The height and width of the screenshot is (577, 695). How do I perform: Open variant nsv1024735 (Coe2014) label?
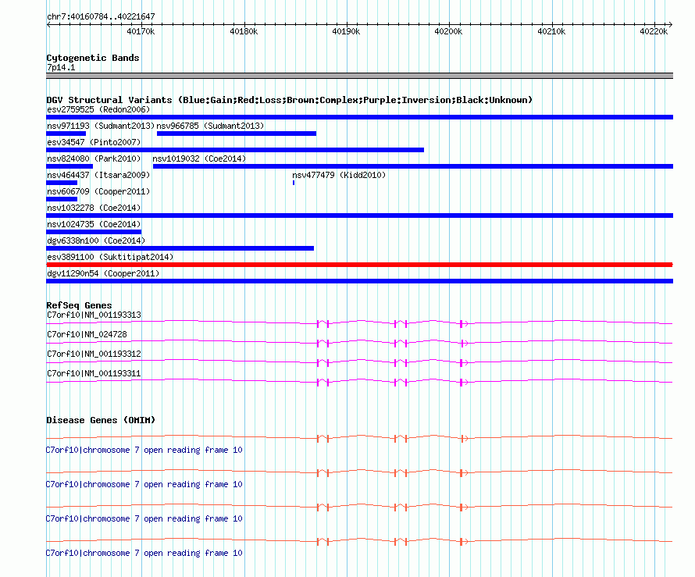(94, 224)
